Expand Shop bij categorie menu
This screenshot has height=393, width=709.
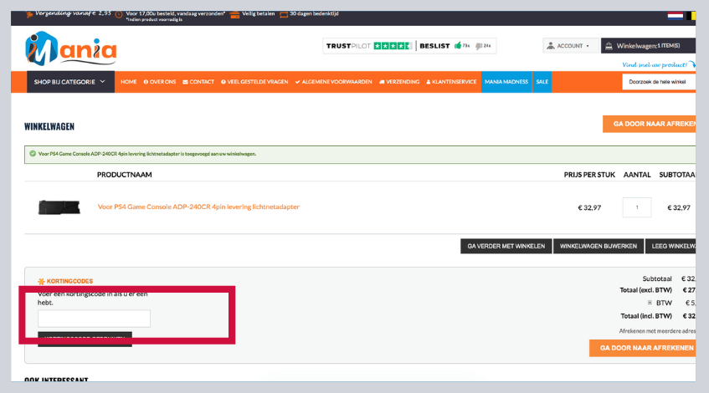click(x=70, y=82)
